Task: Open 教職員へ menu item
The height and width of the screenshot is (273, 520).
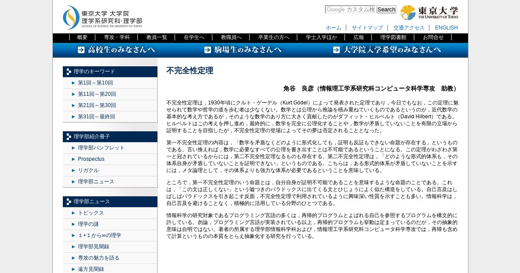Action: pyautogui.click(x=231, y=37)
